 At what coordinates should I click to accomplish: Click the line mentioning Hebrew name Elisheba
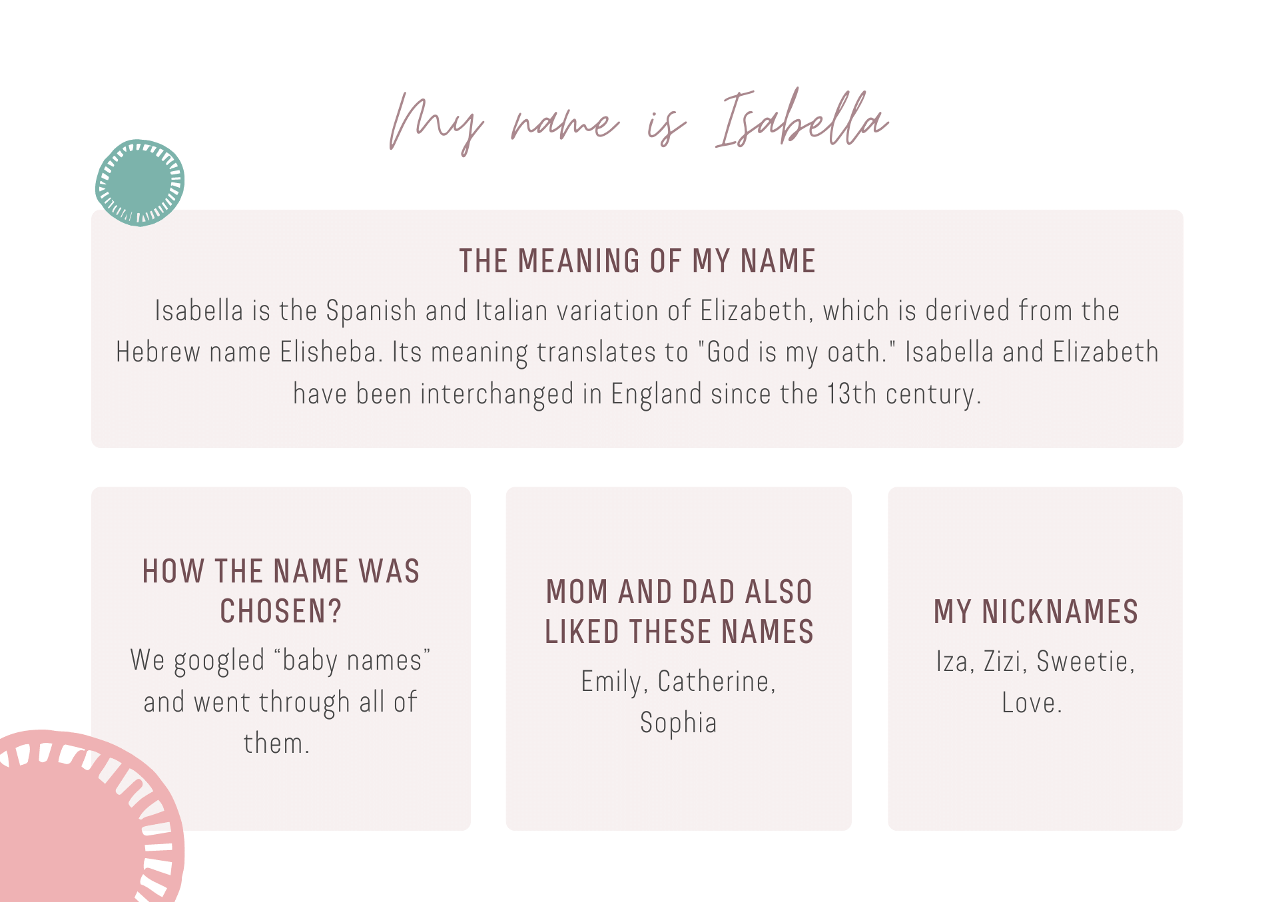click(637, 352)
